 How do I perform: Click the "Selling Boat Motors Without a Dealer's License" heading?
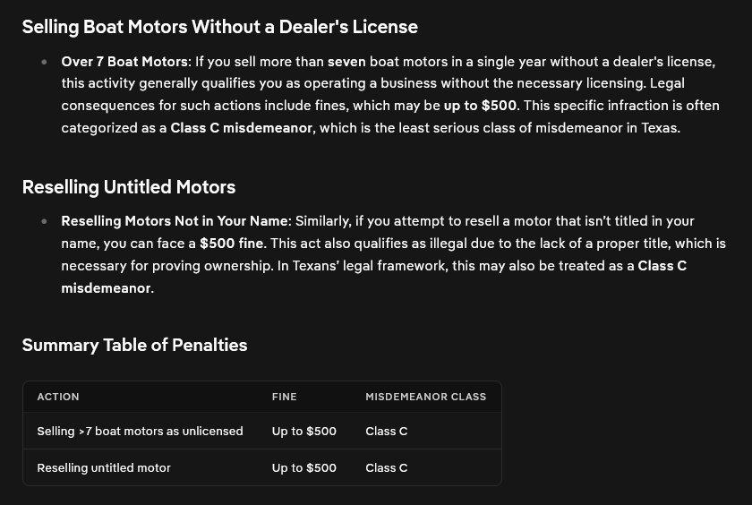(219, 27)
